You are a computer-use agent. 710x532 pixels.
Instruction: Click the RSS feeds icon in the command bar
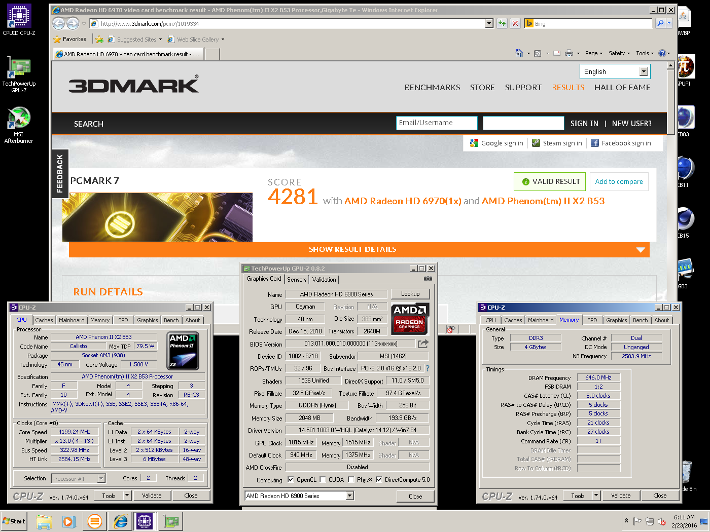point(538,53)
